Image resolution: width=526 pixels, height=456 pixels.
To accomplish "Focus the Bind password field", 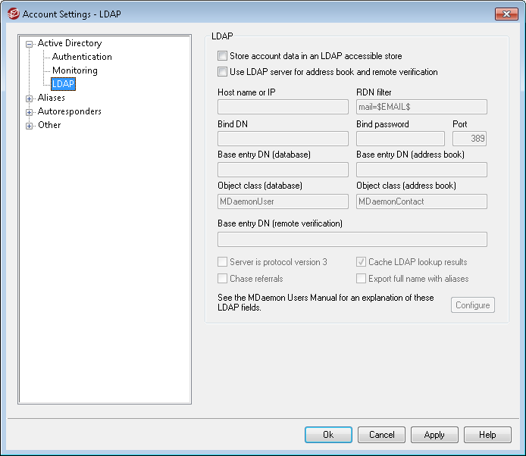I will pyautogui.click(x=400, y=139).
